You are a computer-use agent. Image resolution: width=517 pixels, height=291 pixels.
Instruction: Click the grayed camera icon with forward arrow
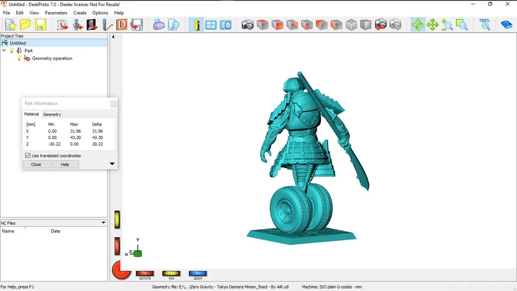click(395, 25)
